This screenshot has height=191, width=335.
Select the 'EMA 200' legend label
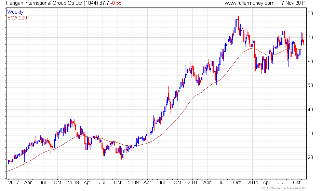pos(17,18)
